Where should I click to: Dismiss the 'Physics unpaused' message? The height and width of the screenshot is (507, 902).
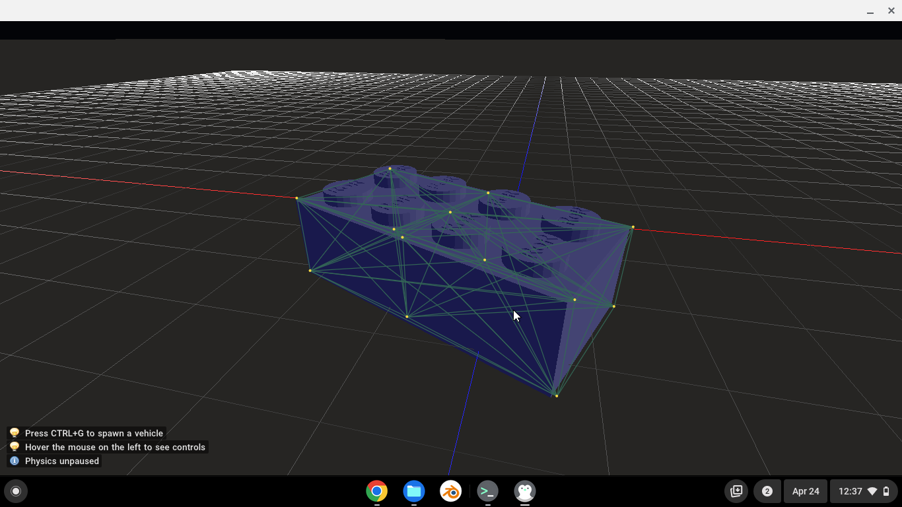[x=61, y=461]
